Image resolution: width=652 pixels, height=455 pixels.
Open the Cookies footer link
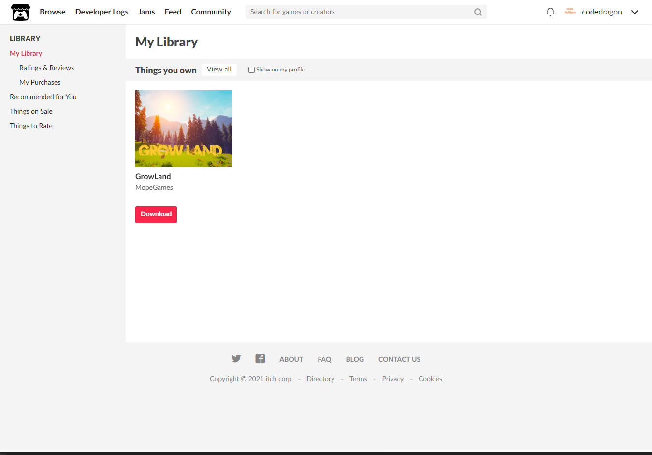coord(431,379)
